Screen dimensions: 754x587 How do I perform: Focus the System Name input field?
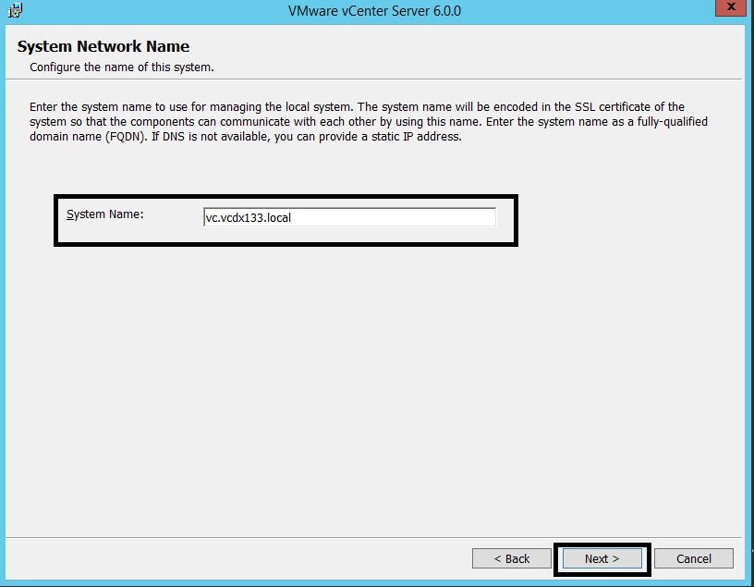(349, 217)
